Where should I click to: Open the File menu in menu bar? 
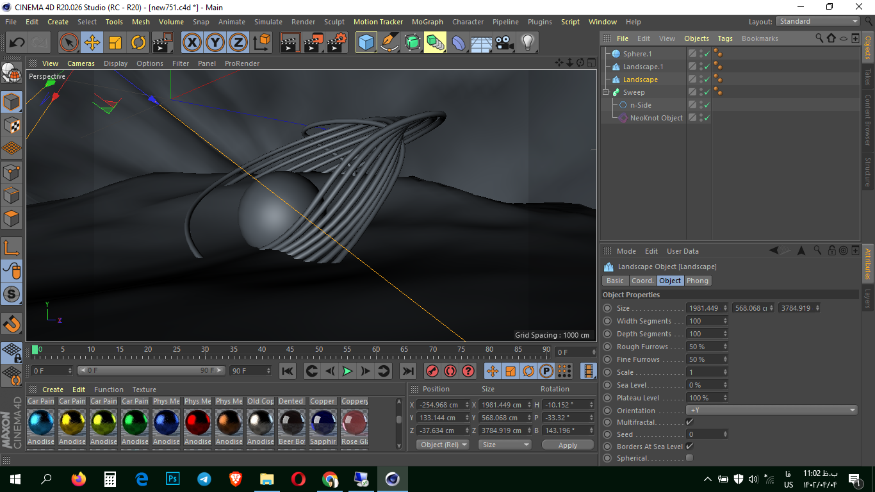click(x=11, y=22)
